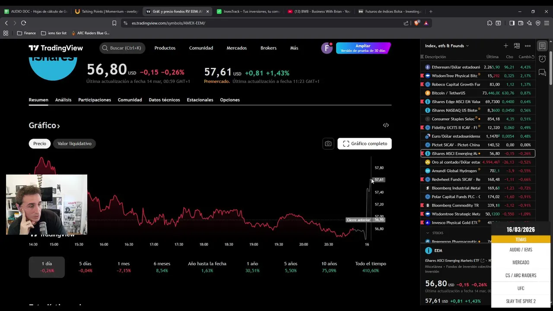Screen dimensions: 553x311
Task: Open Brave Wallet icon
Action: coord(521,23)
